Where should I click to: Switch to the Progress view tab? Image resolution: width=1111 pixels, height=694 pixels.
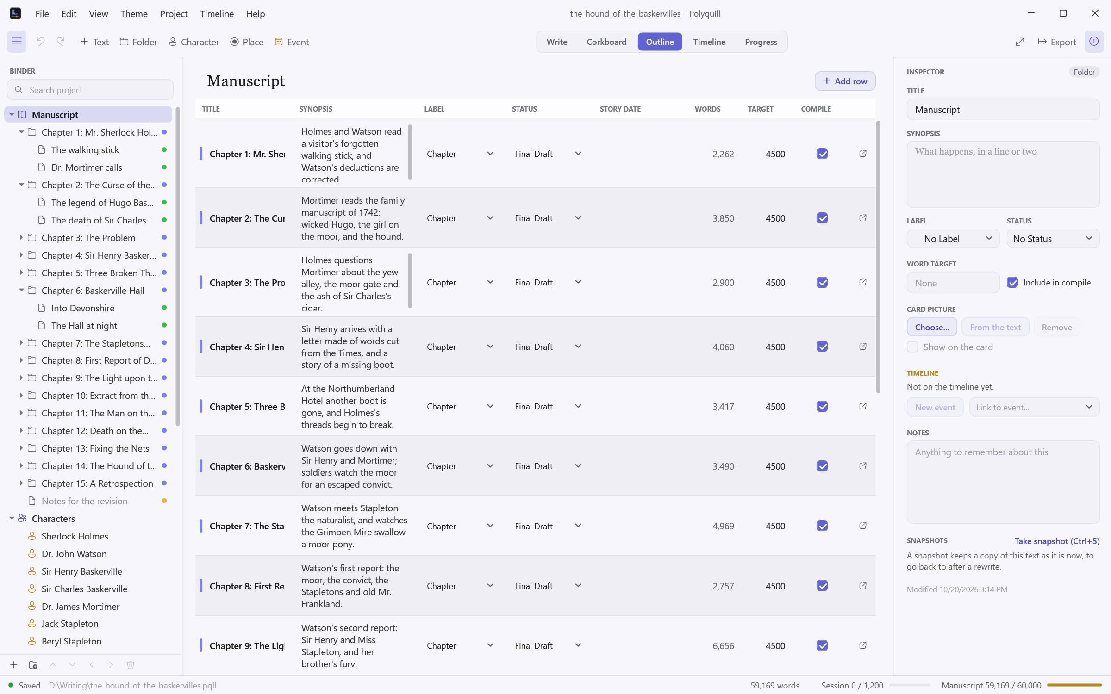click(x=761, y=42)
